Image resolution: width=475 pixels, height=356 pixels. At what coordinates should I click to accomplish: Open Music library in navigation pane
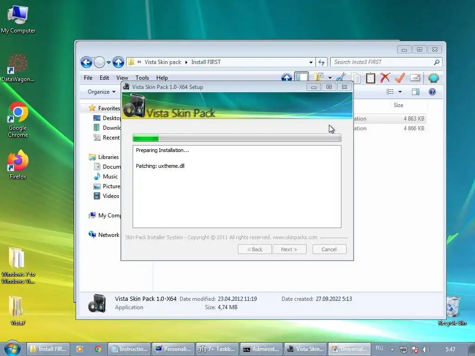tap(106, 177)
